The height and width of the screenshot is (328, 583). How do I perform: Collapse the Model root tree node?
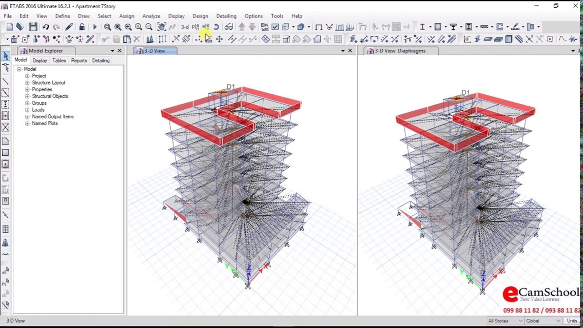click(x=19, y=69)
